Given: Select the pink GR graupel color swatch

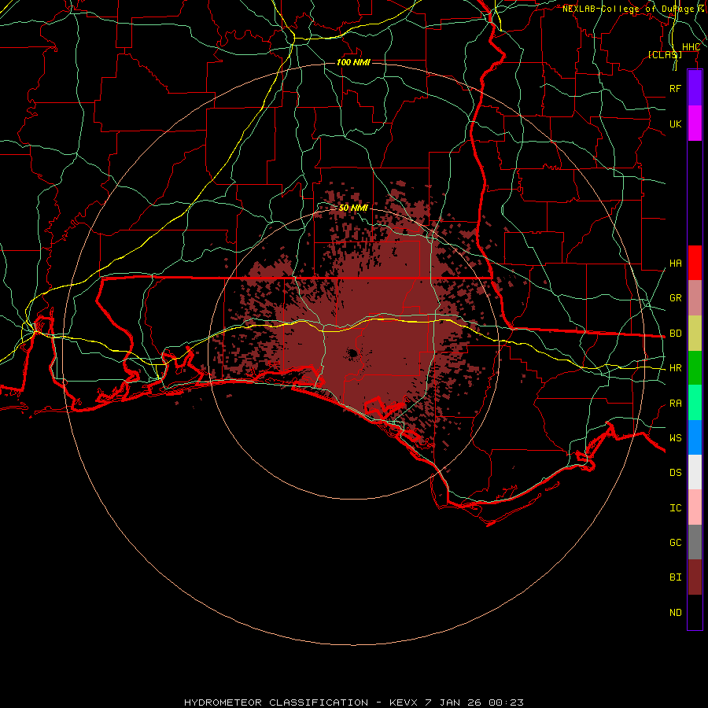Looking at the screenshot, I should click(x=695, y=298).
